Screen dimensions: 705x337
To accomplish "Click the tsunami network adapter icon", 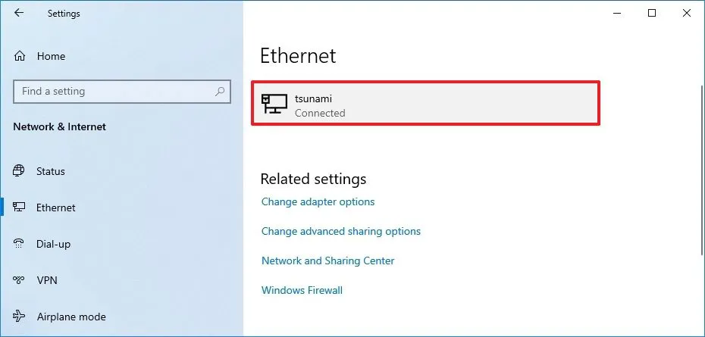I will pyautogui.click(x=274, y=105).
